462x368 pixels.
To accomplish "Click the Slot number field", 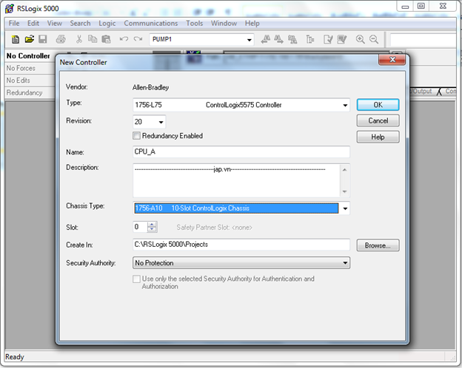I will [140, 227].
